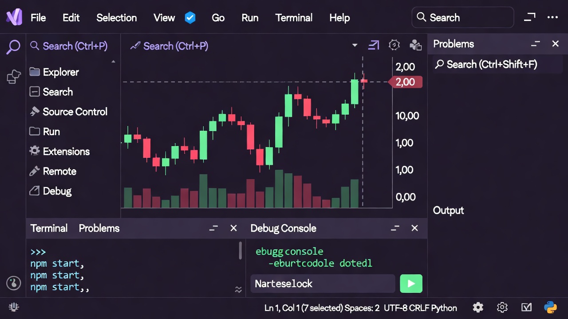Select the Source Control icon in sidebar

(x=35, y=112)
